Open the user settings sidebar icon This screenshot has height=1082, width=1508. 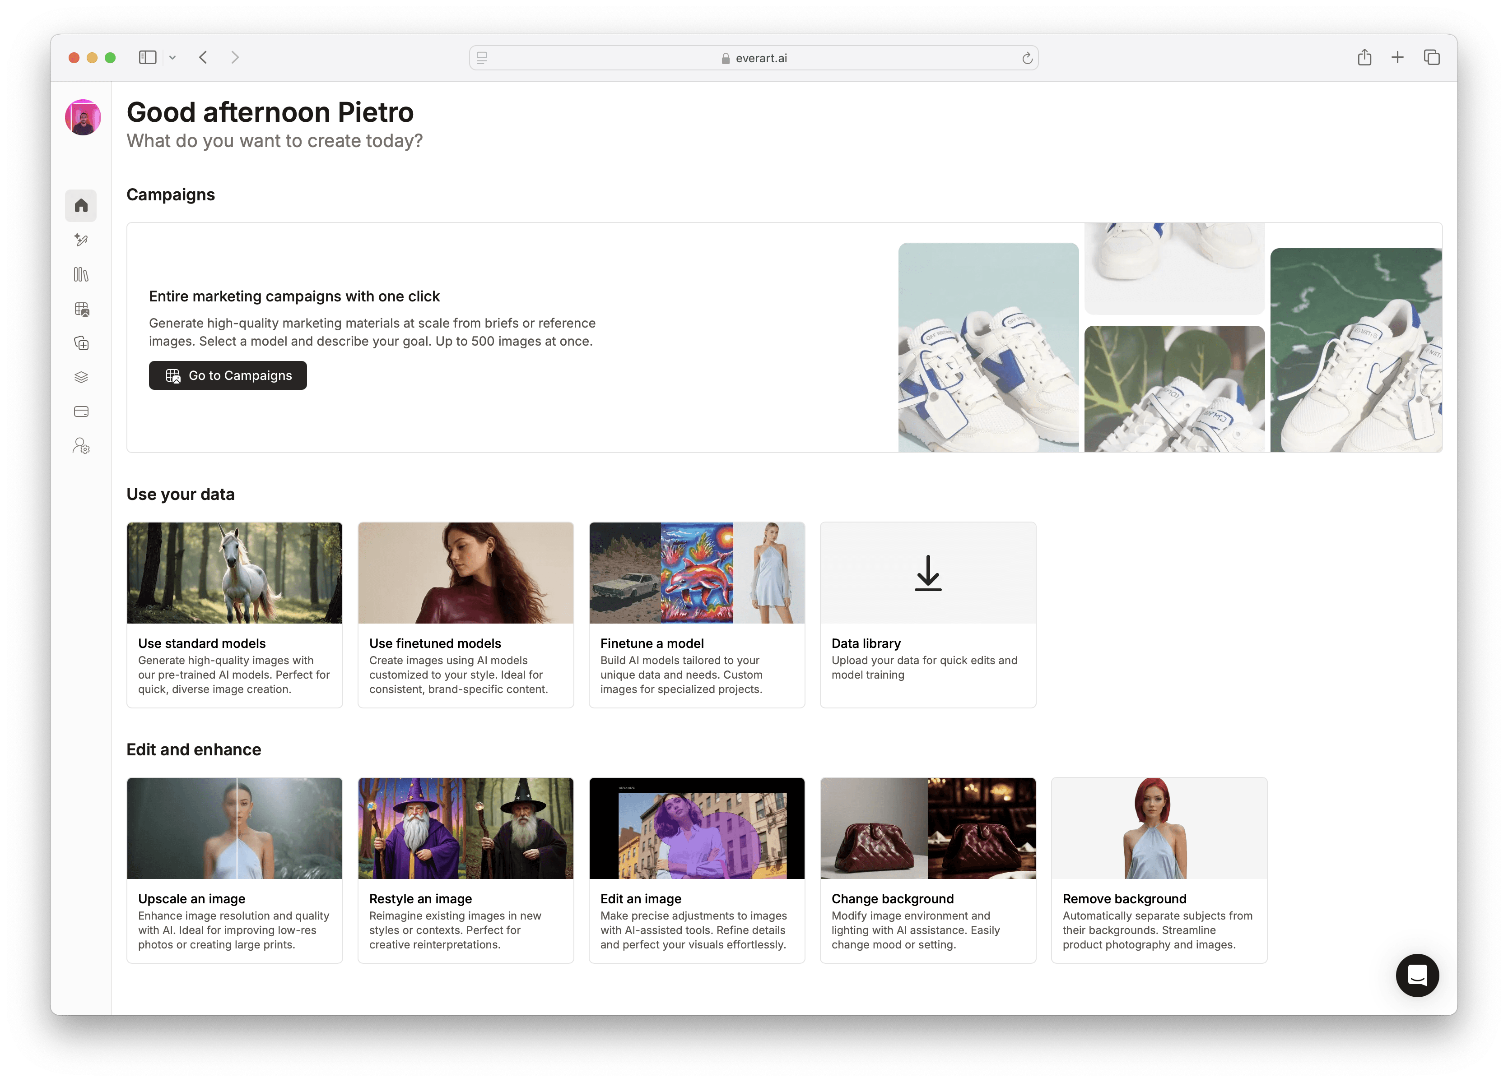81,446
